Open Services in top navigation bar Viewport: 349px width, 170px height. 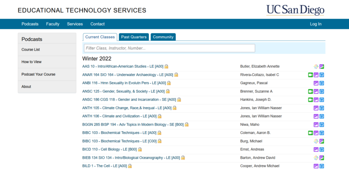coord(75,24)
